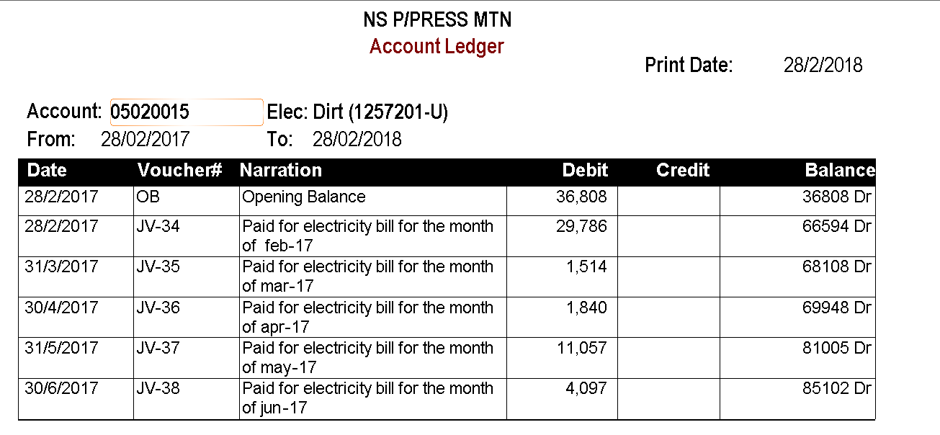Click the Opening Balance narration cell
Viewport: 940px width, 435px height.
pos(304,197)
